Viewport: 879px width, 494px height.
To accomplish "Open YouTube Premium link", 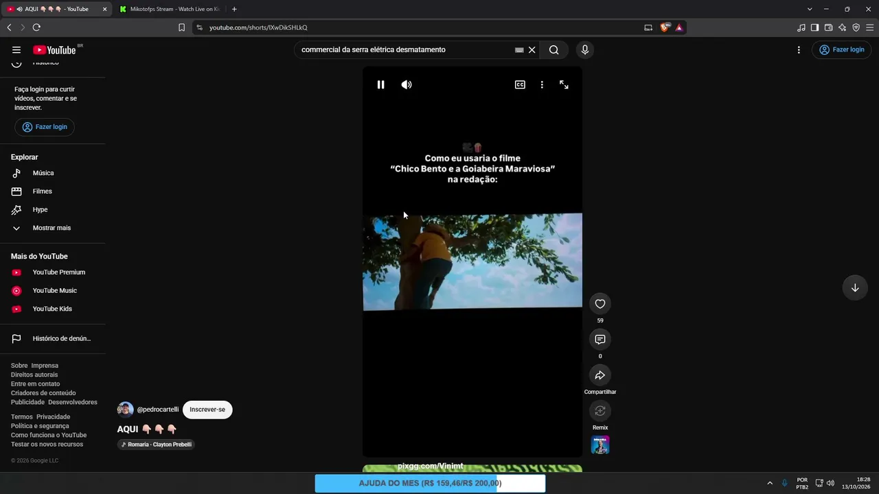I will tap(59, 272).
